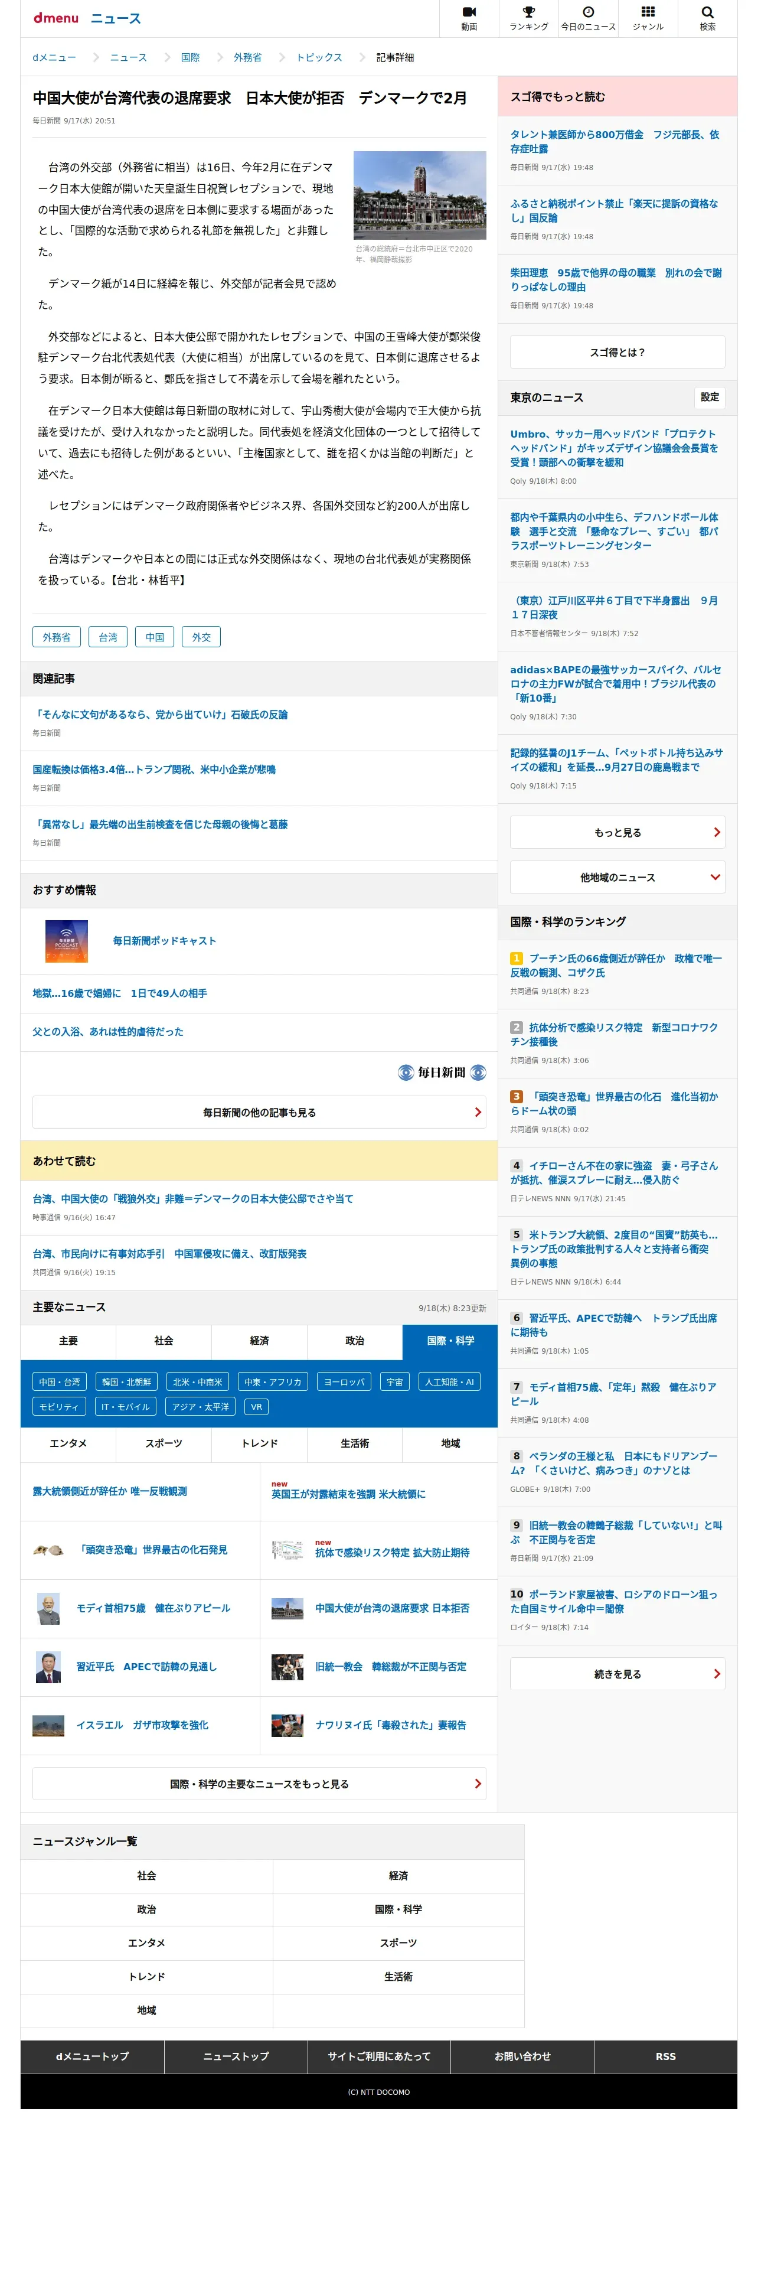The image size is (758, 2275).
Task: Open the 動画 video icon in header
Action: (x=469, y=18)
